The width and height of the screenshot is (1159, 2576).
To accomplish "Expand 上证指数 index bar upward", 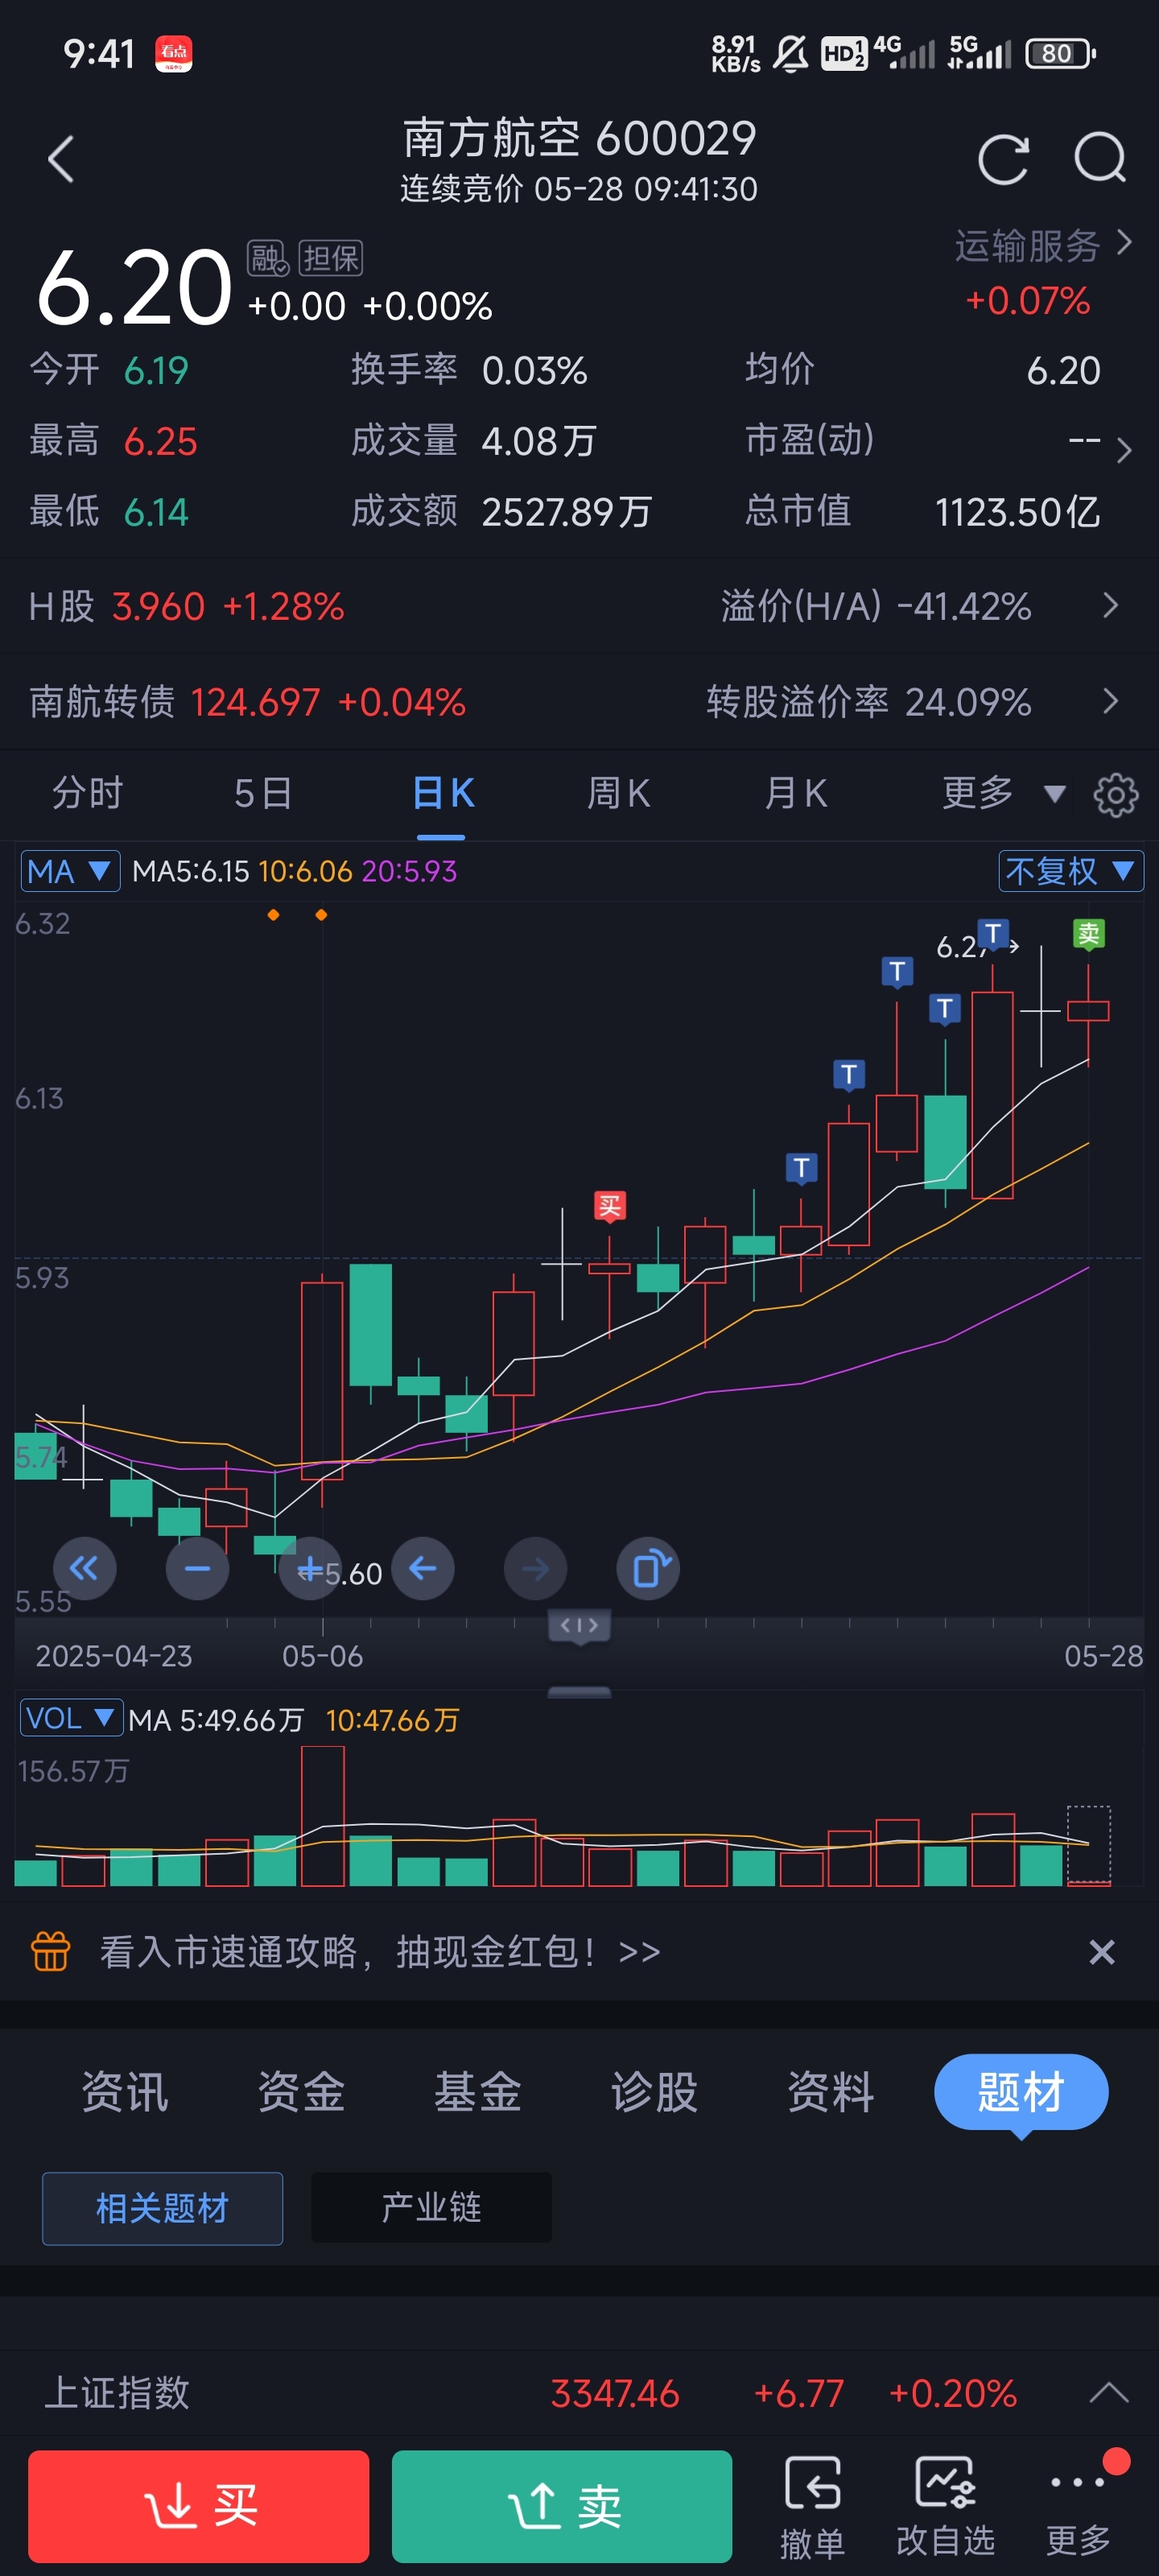I will (1108, 2393).
